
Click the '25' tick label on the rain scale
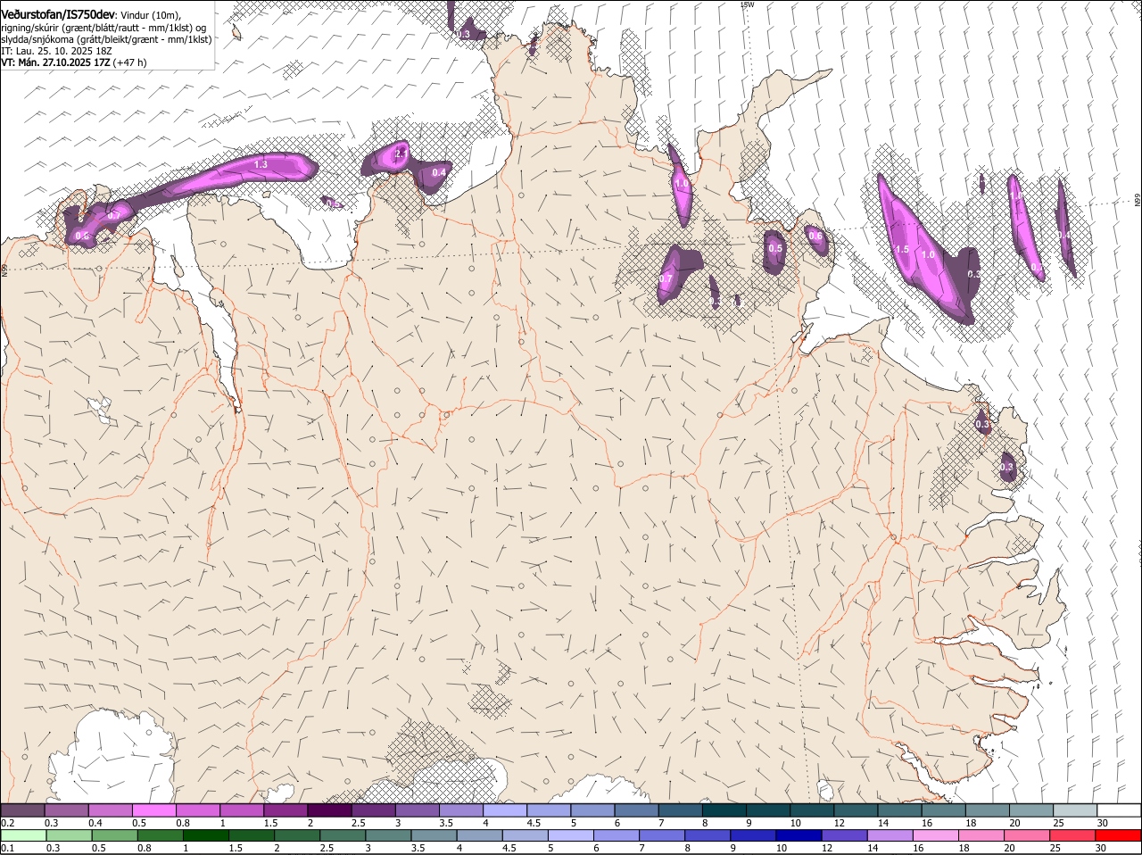coord(1054,848)
